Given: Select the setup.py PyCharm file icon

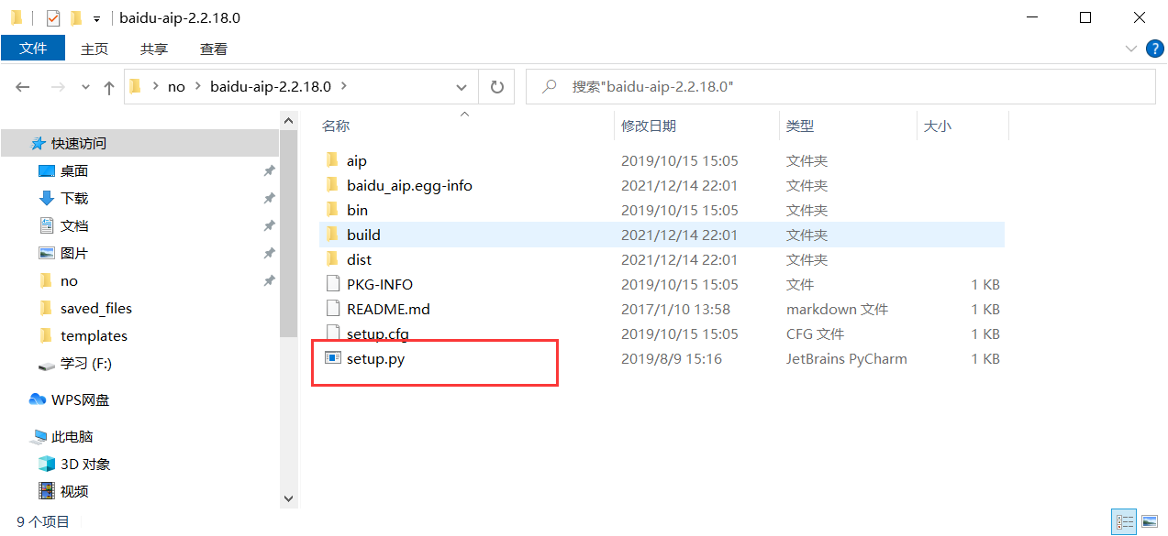Looking at the screenshot, I should coord(332,358).
